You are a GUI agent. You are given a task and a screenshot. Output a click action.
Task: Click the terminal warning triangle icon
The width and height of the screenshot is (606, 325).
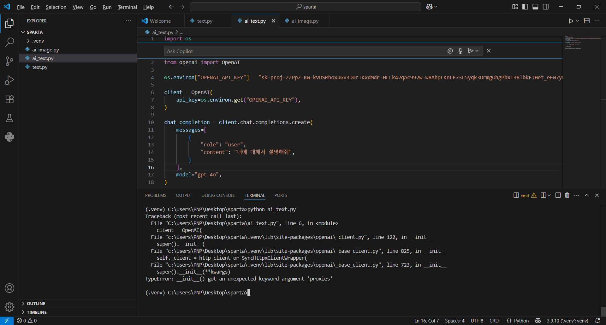click(x=534, y=195)
